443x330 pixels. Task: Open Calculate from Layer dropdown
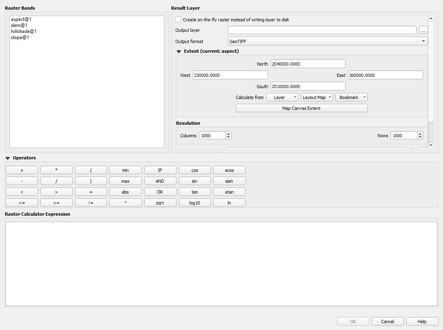tap(282, 97)
